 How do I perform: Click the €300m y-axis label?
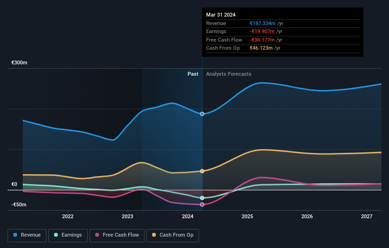pos(19,62)
